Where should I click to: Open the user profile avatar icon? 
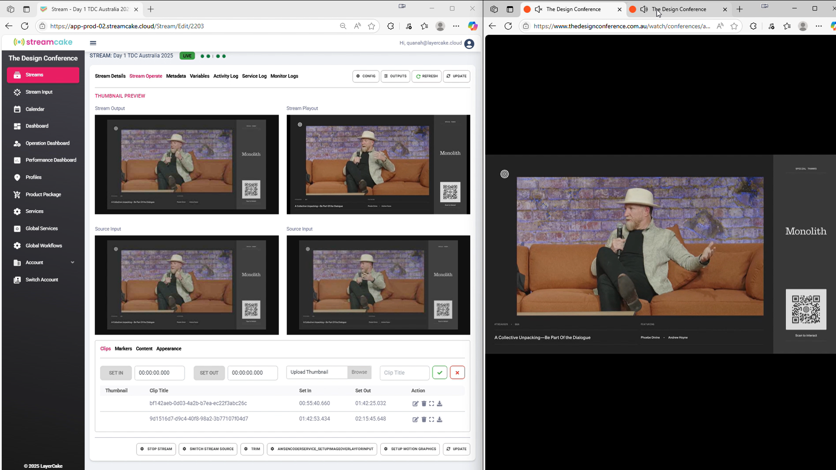pos(469,43)
